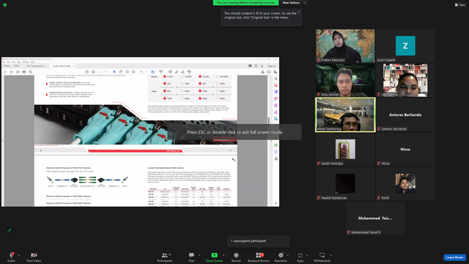
Task: Select Antares Berliando's participant tile
Action: coord(405,114)
